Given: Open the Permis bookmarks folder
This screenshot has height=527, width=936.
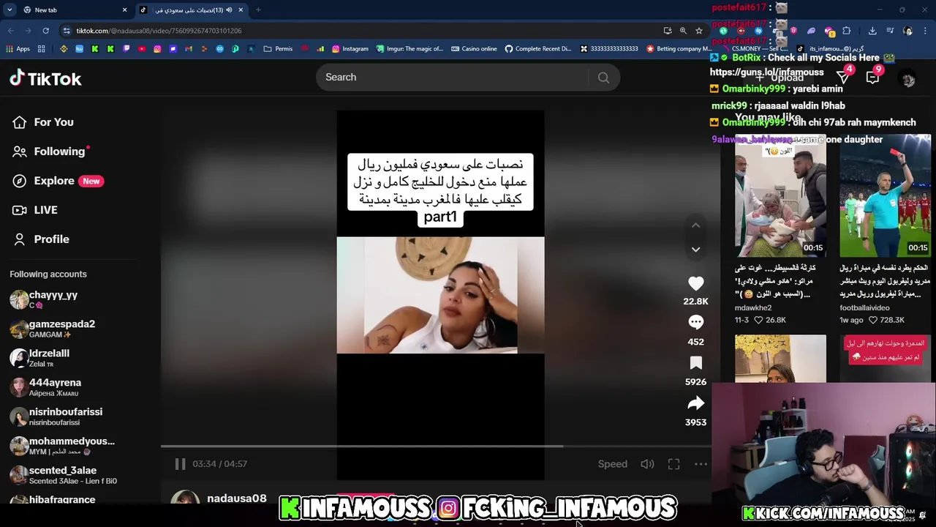Looking at the screenshot, I should 278,49.
